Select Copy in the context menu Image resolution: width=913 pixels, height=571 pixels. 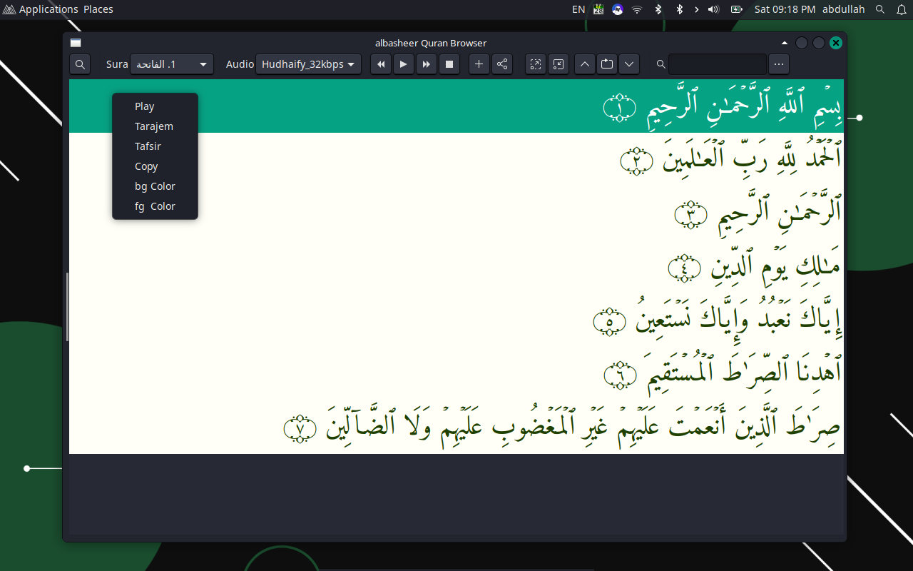146,166
